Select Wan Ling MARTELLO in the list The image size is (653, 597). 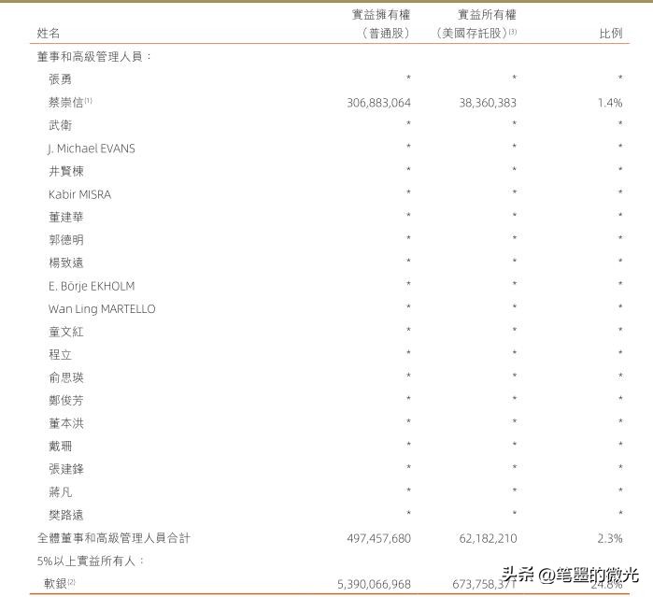click(102, 309)
